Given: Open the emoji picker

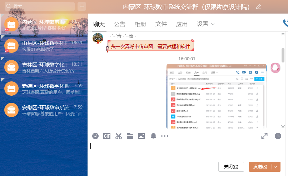Looking at the screenshot, I should pos(95,136).
